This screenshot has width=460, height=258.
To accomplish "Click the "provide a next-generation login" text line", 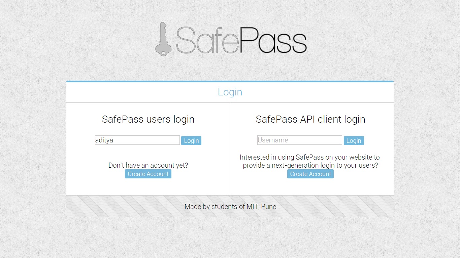I will pyautogui.click(x=310, y=165).
